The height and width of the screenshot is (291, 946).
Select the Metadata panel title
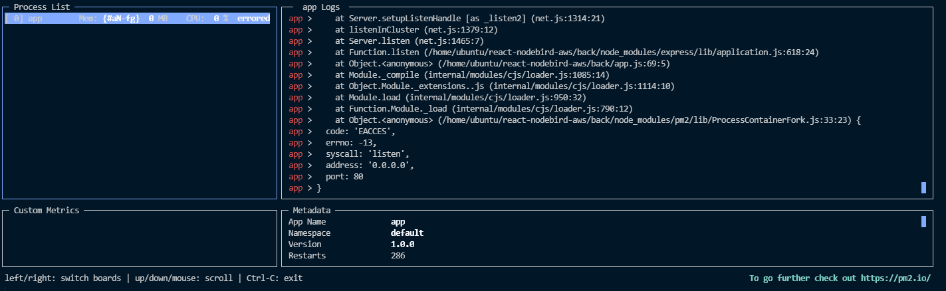[312, 211]
